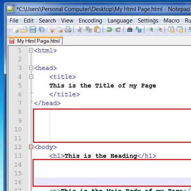The width and height of the screenshot is (191, 191).
Task: Click the </title> closing tag
Action: [65, 94]
